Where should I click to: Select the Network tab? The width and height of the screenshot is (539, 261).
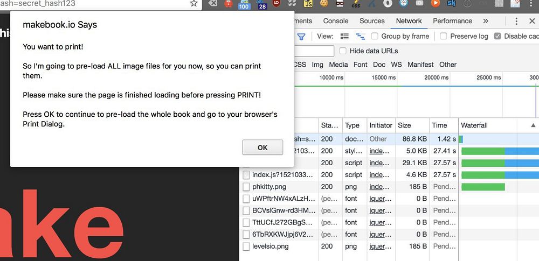coord(409,21)
